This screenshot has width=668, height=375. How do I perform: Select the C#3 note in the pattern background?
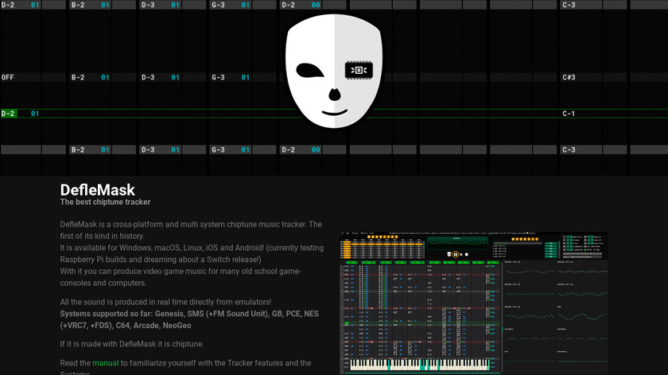click(x=569, y=77)
